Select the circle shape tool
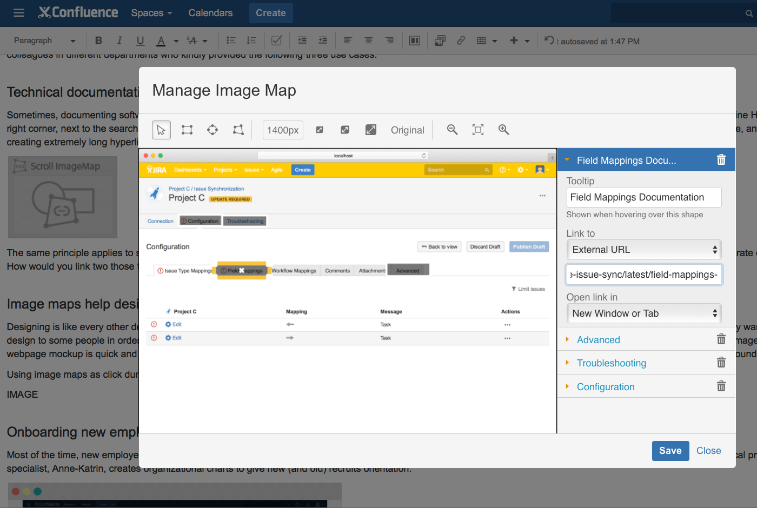 click(x=213, y=130)
